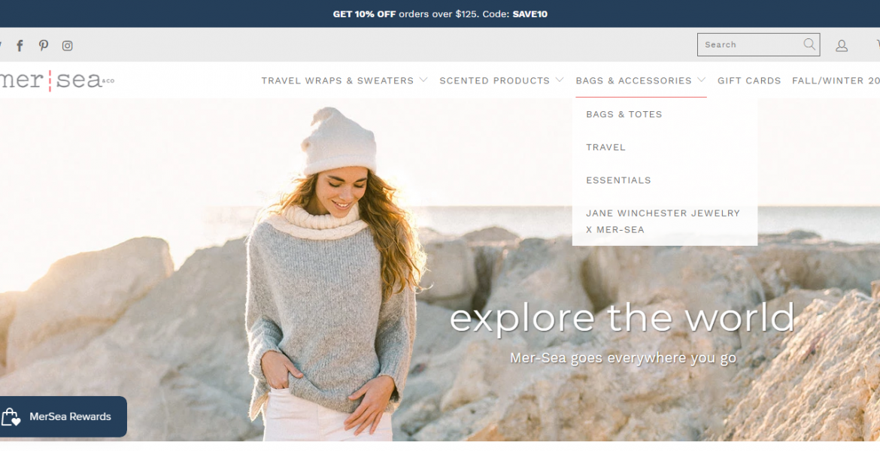Screen dimensions: 880x451
Task: Click the SAVE10 promo banner
Action: pos(440,14)
